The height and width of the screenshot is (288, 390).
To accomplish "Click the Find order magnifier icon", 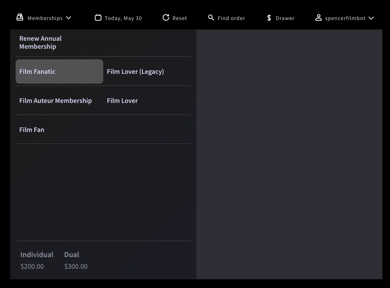I will [211, 18].
